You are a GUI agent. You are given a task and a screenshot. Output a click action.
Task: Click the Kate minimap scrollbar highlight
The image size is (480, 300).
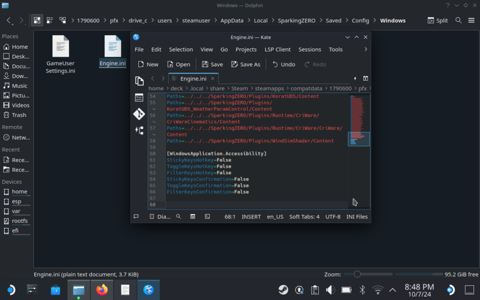[359, 139]
